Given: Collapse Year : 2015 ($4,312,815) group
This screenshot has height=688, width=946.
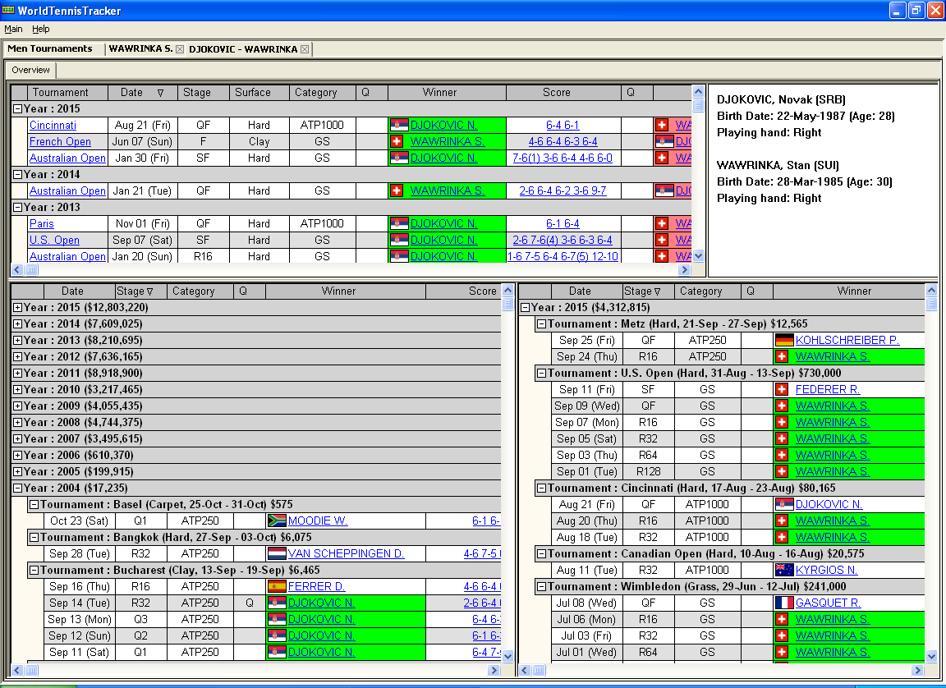Looking at the screenshot, I should 525,307.
